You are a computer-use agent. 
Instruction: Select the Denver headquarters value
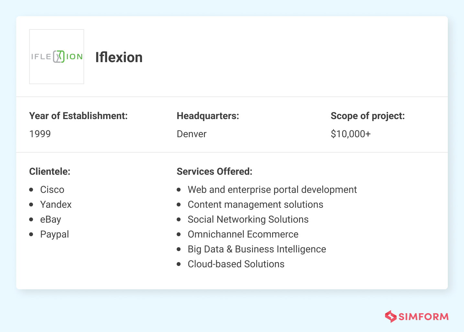(x=192, y=134)
